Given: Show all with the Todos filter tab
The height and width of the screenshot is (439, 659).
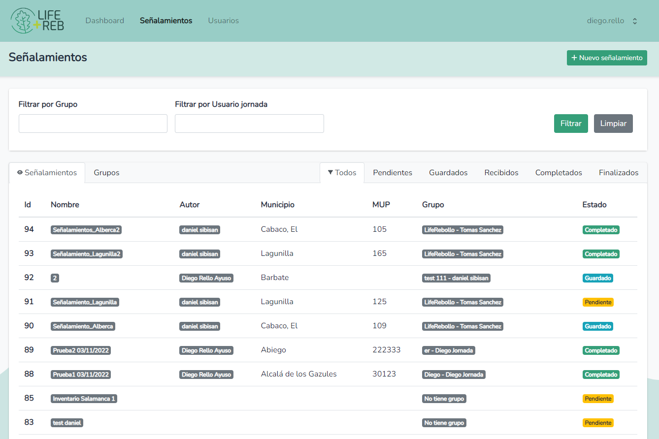Looking at the screenshot, I should coord(342,173).
